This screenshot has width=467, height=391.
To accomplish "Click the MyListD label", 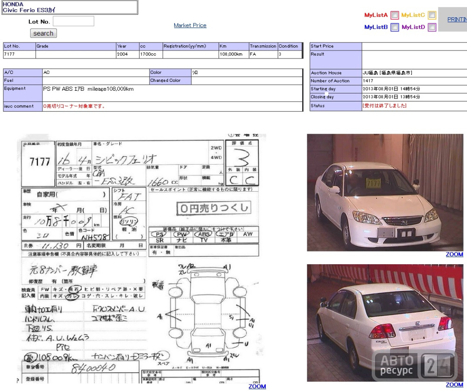I will (x=413, y=27).
